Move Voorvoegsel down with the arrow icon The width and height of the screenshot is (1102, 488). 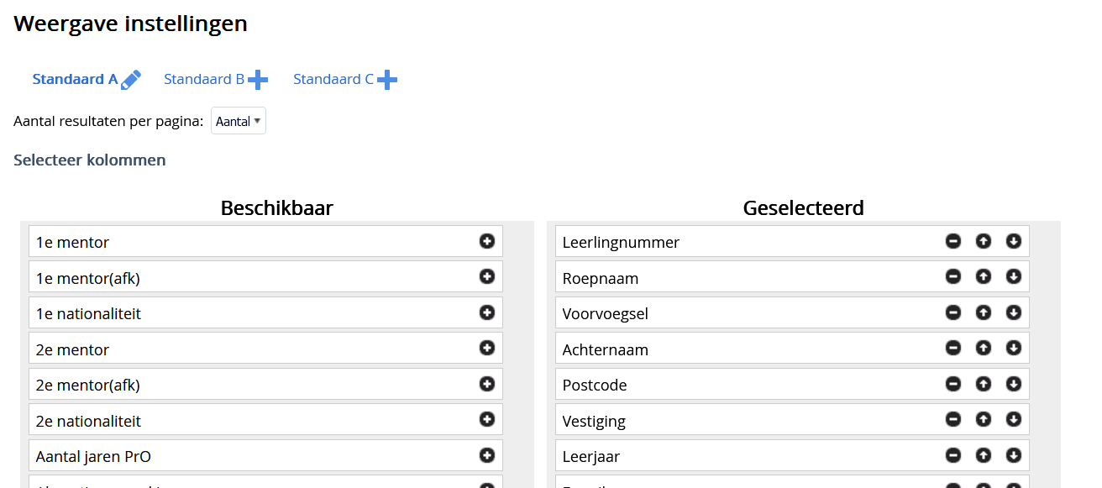click(1014, 312)
